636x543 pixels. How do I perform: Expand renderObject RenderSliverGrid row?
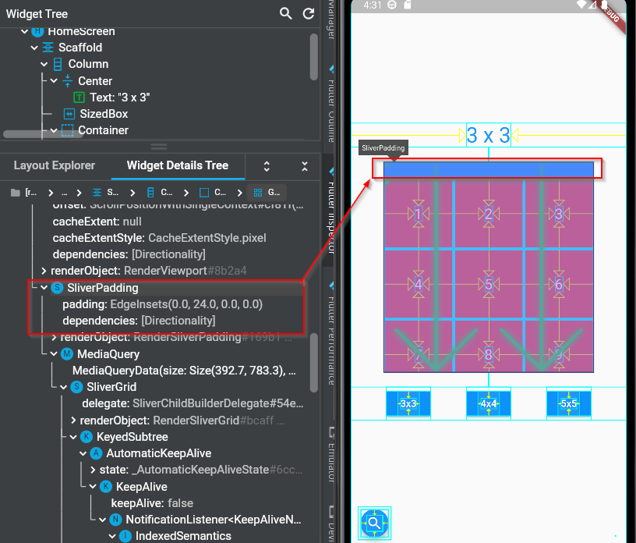73,421
